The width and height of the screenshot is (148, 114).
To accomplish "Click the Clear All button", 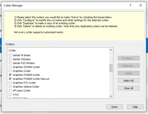I will pos(129,88).
